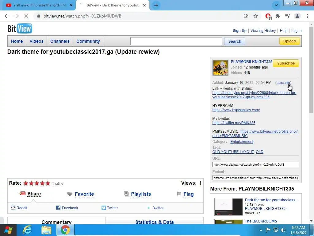
Task: Close the YouTube 'Y'all mind if I praise' tab
Action: point(71,5)
